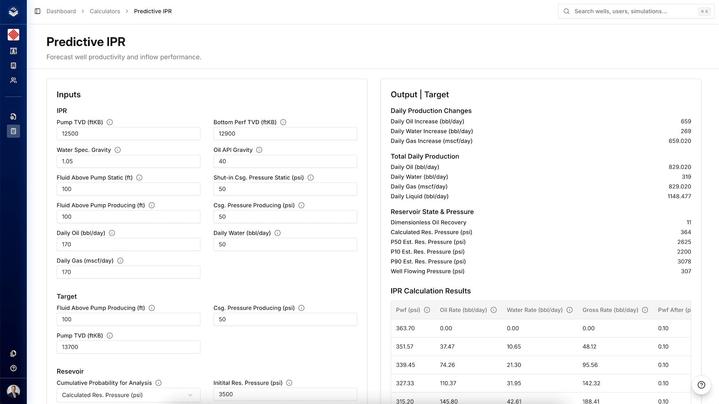Click the info icon next to Pump TVD

pyautogui.click(x=109, y=122)
